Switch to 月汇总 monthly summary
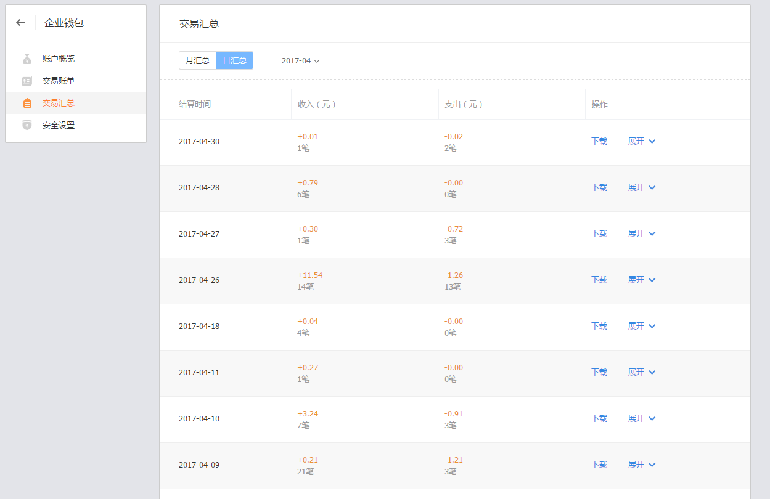 [197, 60]
